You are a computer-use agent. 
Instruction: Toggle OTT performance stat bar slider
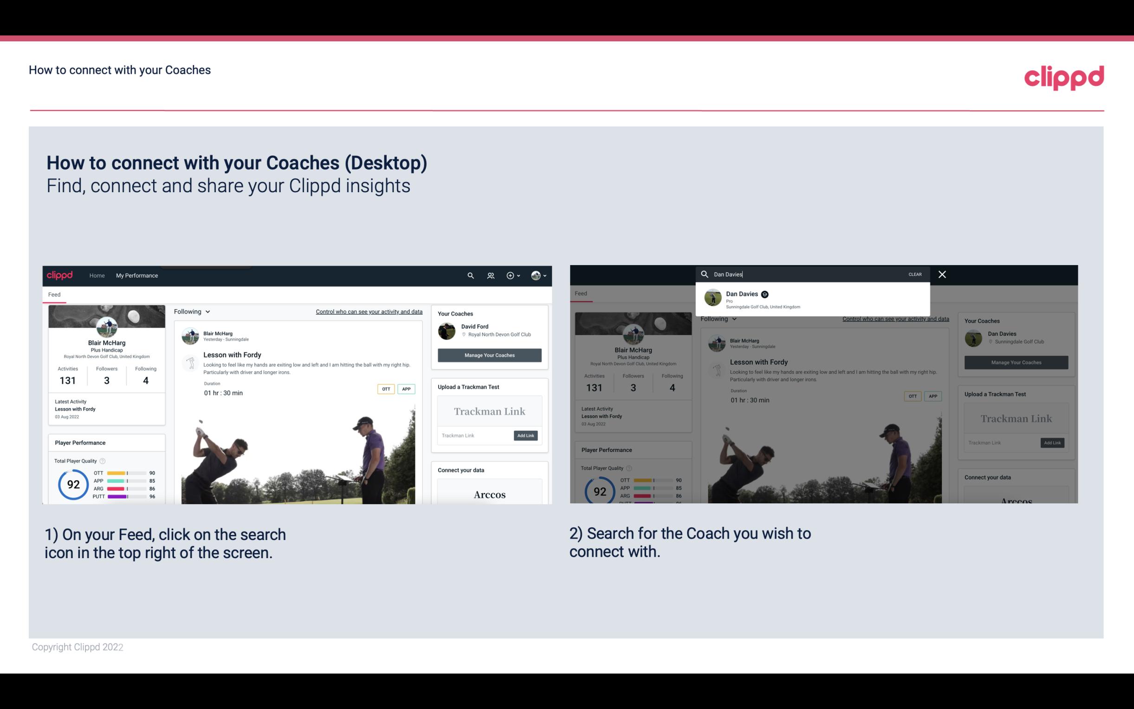(x=127, y=474)
